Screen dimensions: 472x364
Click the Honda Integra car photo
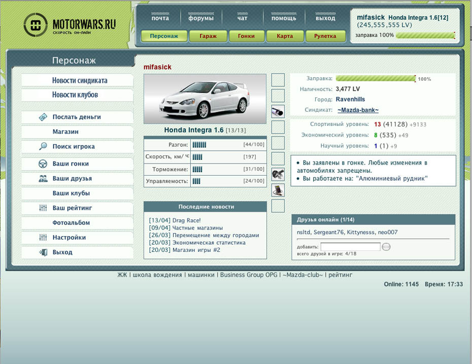click(205, 99)
